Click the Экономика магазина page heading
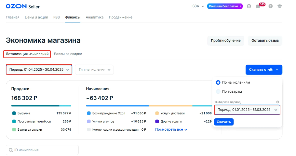 point(43,41)
